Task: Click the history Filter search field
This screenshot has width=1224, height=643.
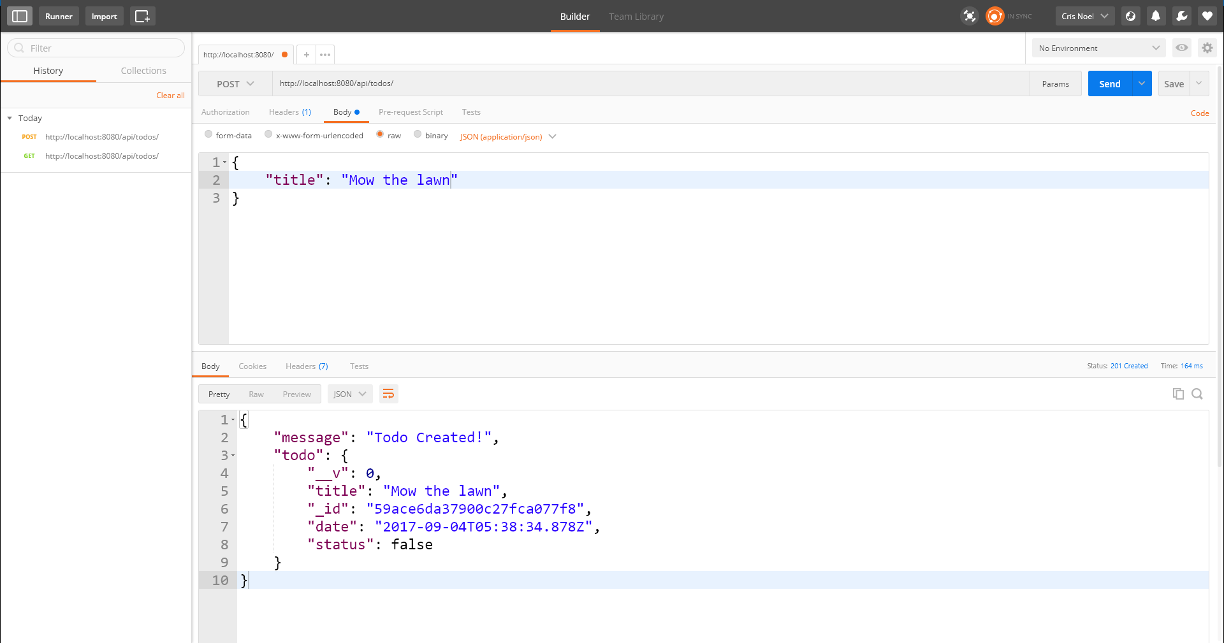Action: [96, 48]
